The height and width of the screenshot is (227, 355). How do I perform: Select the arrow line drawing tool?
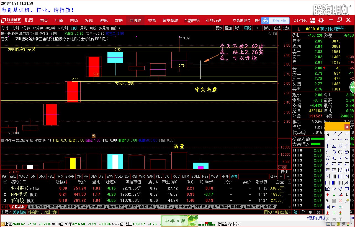(347, 134)
